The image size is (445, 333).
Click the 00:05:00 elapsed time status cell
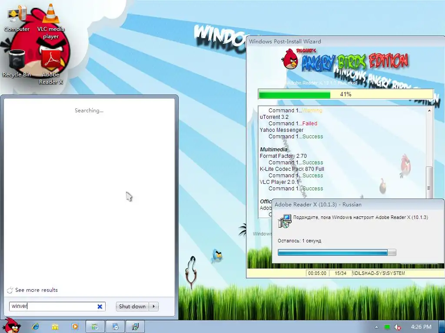(x=317, y=273)
